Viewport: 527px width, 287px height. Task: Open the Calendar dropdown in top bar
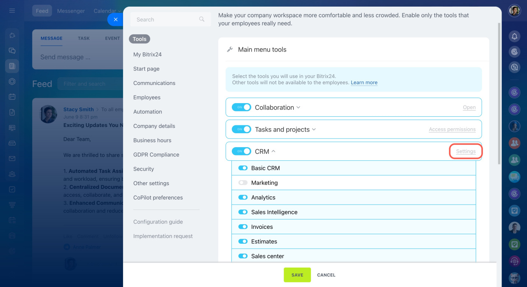pyautogui.click(x=107, y=11)
